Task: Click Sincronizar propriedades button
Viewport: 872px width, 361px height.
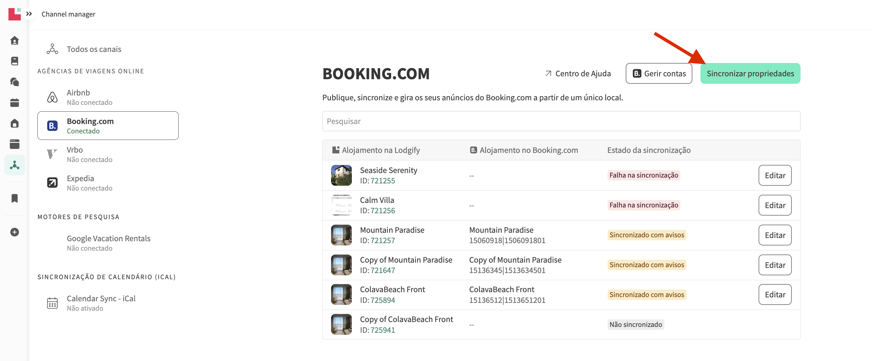Action: pos(750,73)
